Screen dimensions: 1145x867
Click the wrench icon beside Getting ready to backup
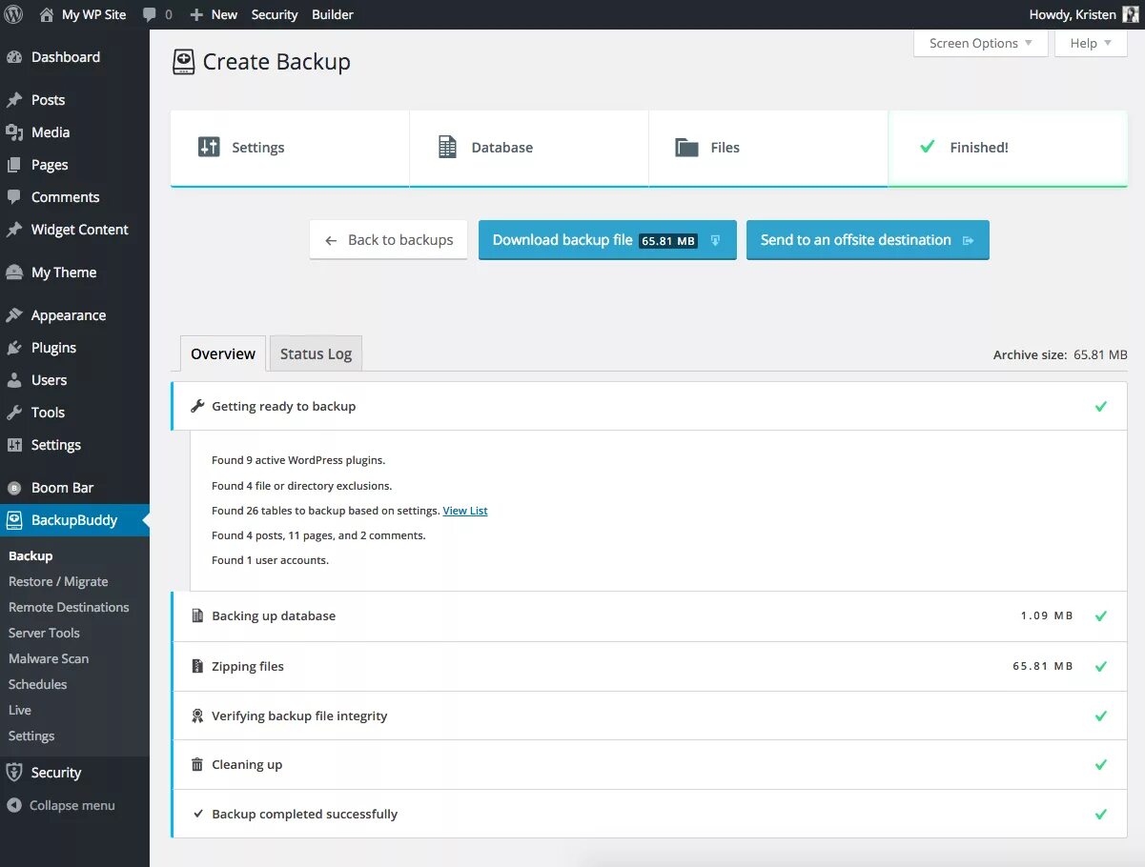tap(197, 406)
